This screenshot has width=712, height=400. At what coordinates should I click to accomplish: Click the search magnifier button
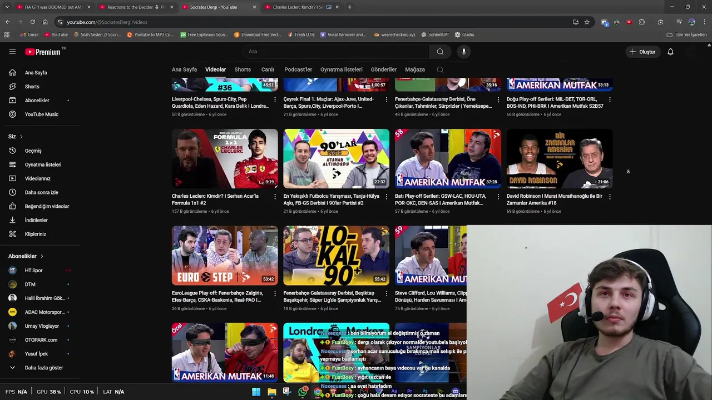(x=440, y=52)
